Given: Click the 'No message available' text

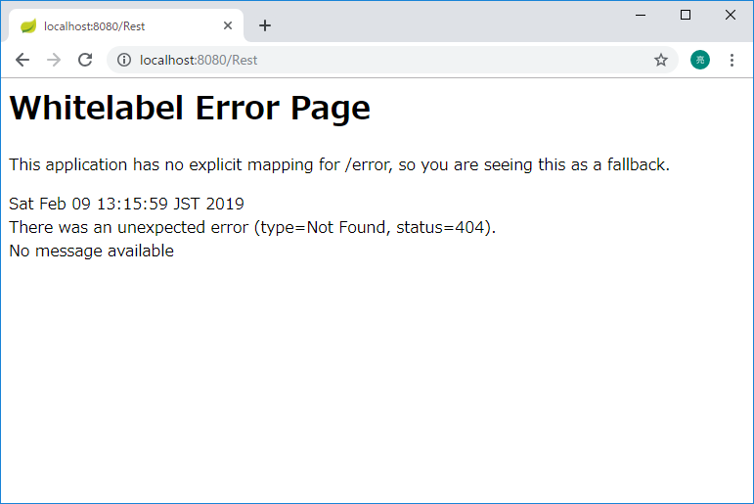Looking at the screenshot, I should [91, 251].
